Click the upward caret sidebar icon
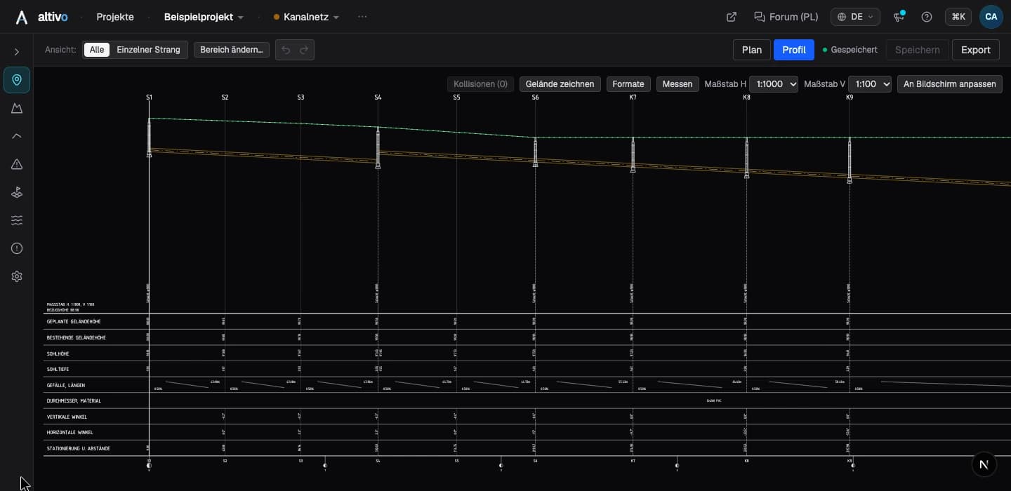The image size is (1011, 491). (x=17, y=136)
